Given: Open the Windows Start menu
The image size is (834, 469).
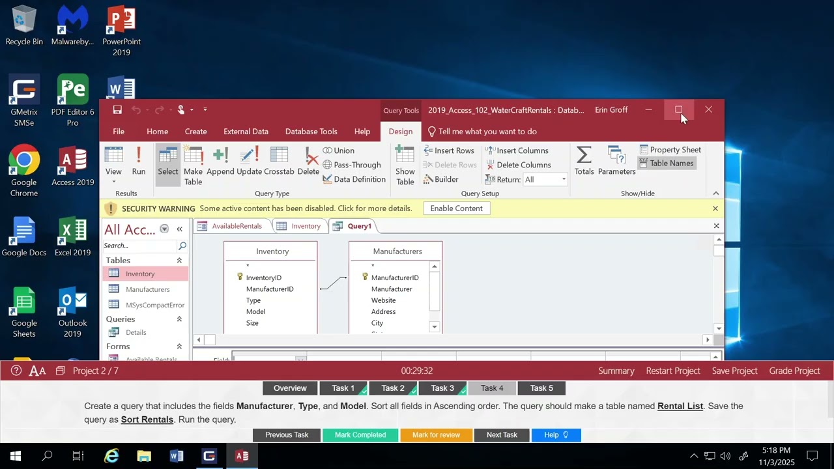Looking at the screenshot, I should pyautogui.click(x=15, y=456).
